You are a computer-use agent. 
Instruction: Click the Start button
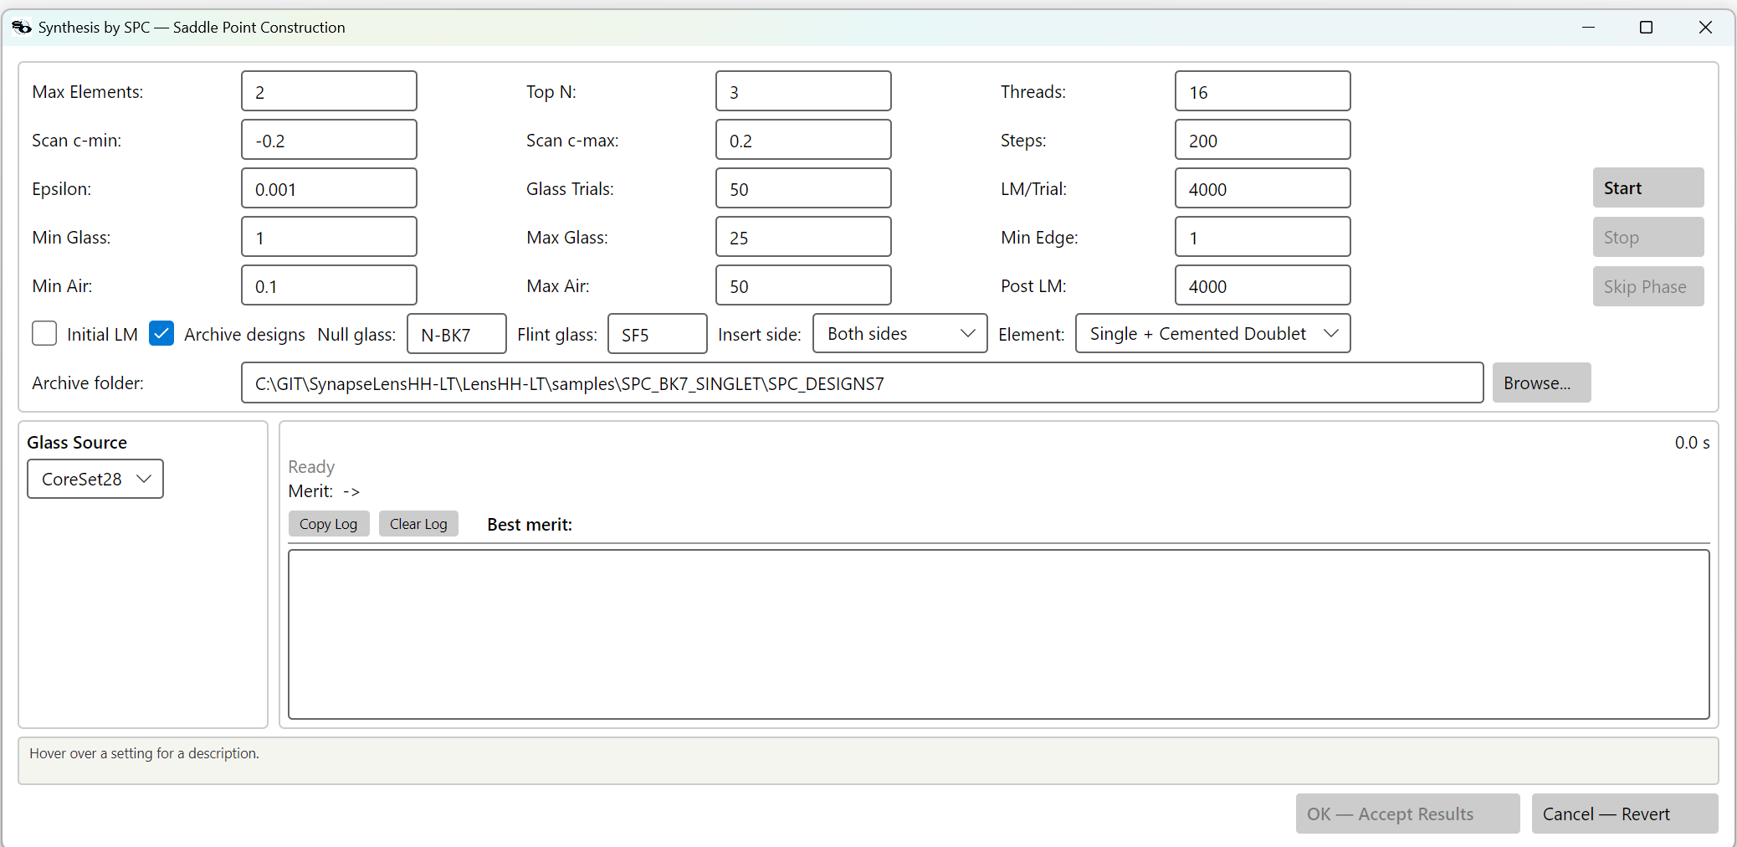click(x=1648, y=188)
